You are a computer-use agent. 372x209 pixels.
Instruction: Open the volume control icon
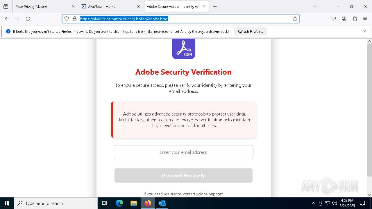[x=335, y=203]
